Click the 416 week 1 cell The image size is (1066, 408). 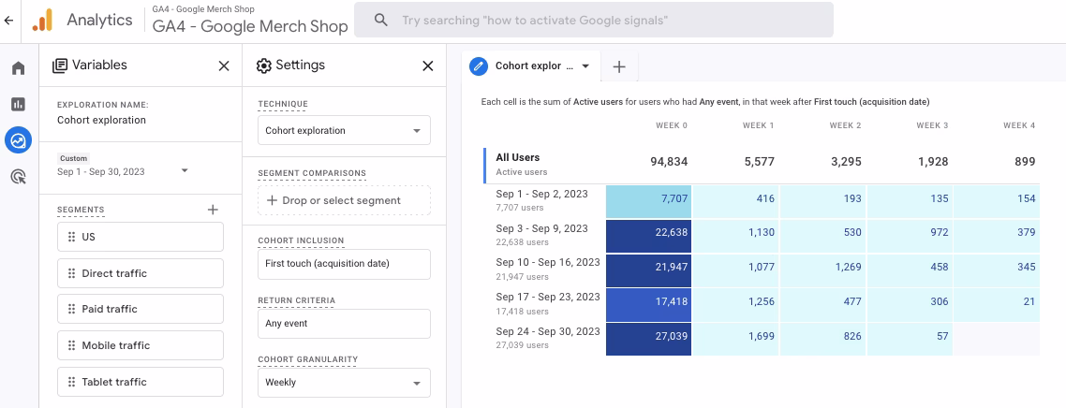pyautogui.click(x=735, y=201)
